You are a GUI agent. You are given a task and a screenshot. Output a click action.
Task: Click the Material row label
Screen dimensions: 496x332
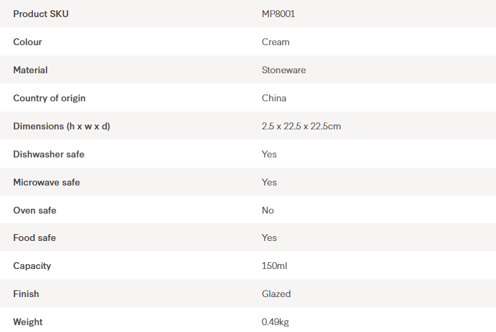click(x=30, y=70)
